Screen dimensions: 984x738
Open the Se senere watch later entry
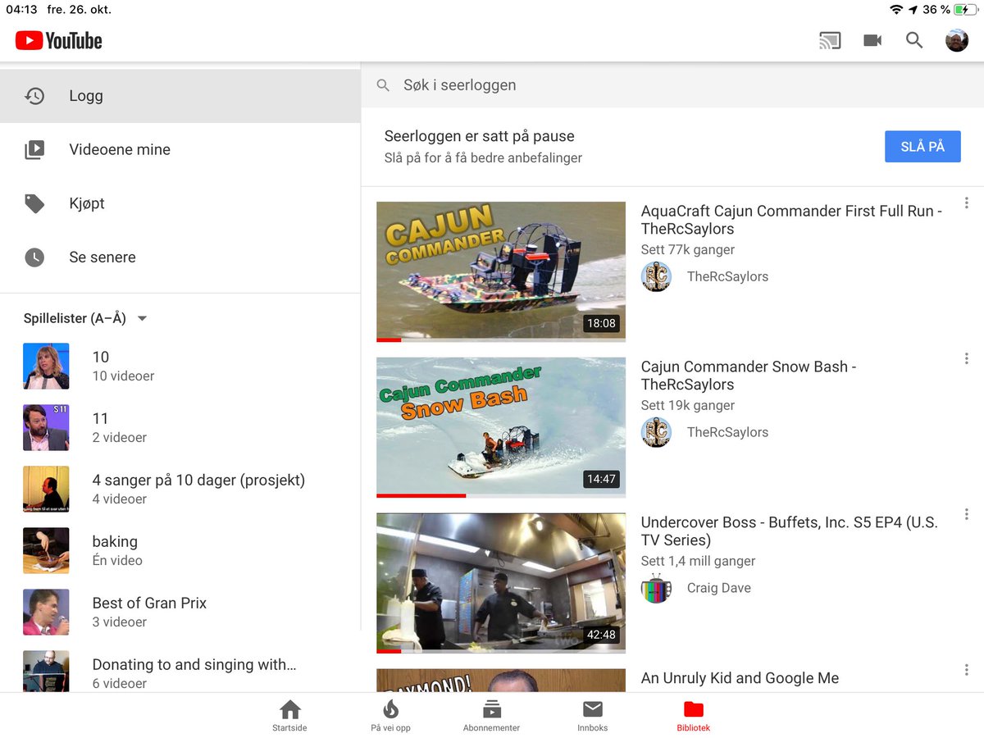point(180,257)
